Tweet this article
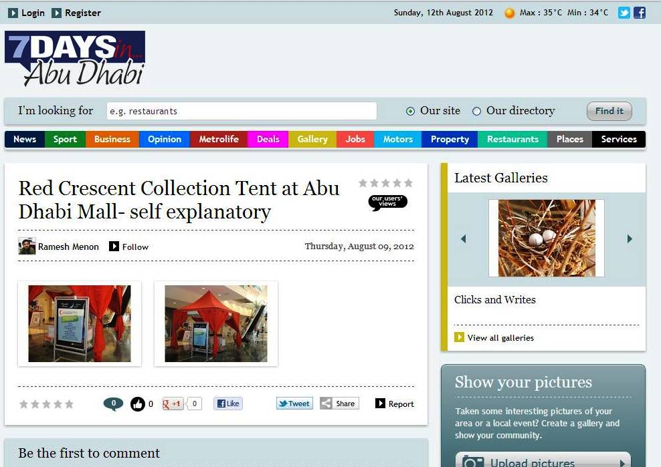Viewport: 661px width, 467px height. 294,404
